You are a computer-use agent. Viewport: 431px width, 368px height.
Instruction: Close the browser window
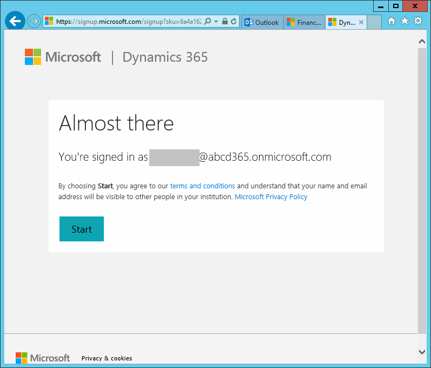pyautogui.click(x=415, y=6)
